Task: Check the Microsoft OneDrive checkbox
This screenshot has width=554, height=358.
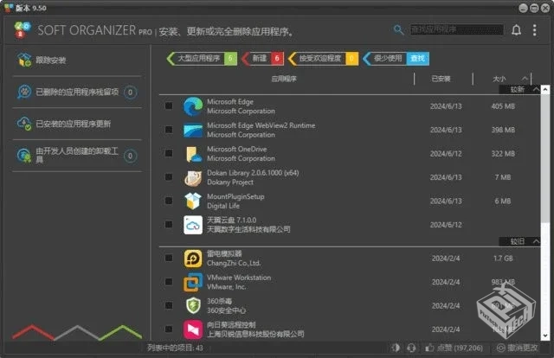Action: click(169, 153)
